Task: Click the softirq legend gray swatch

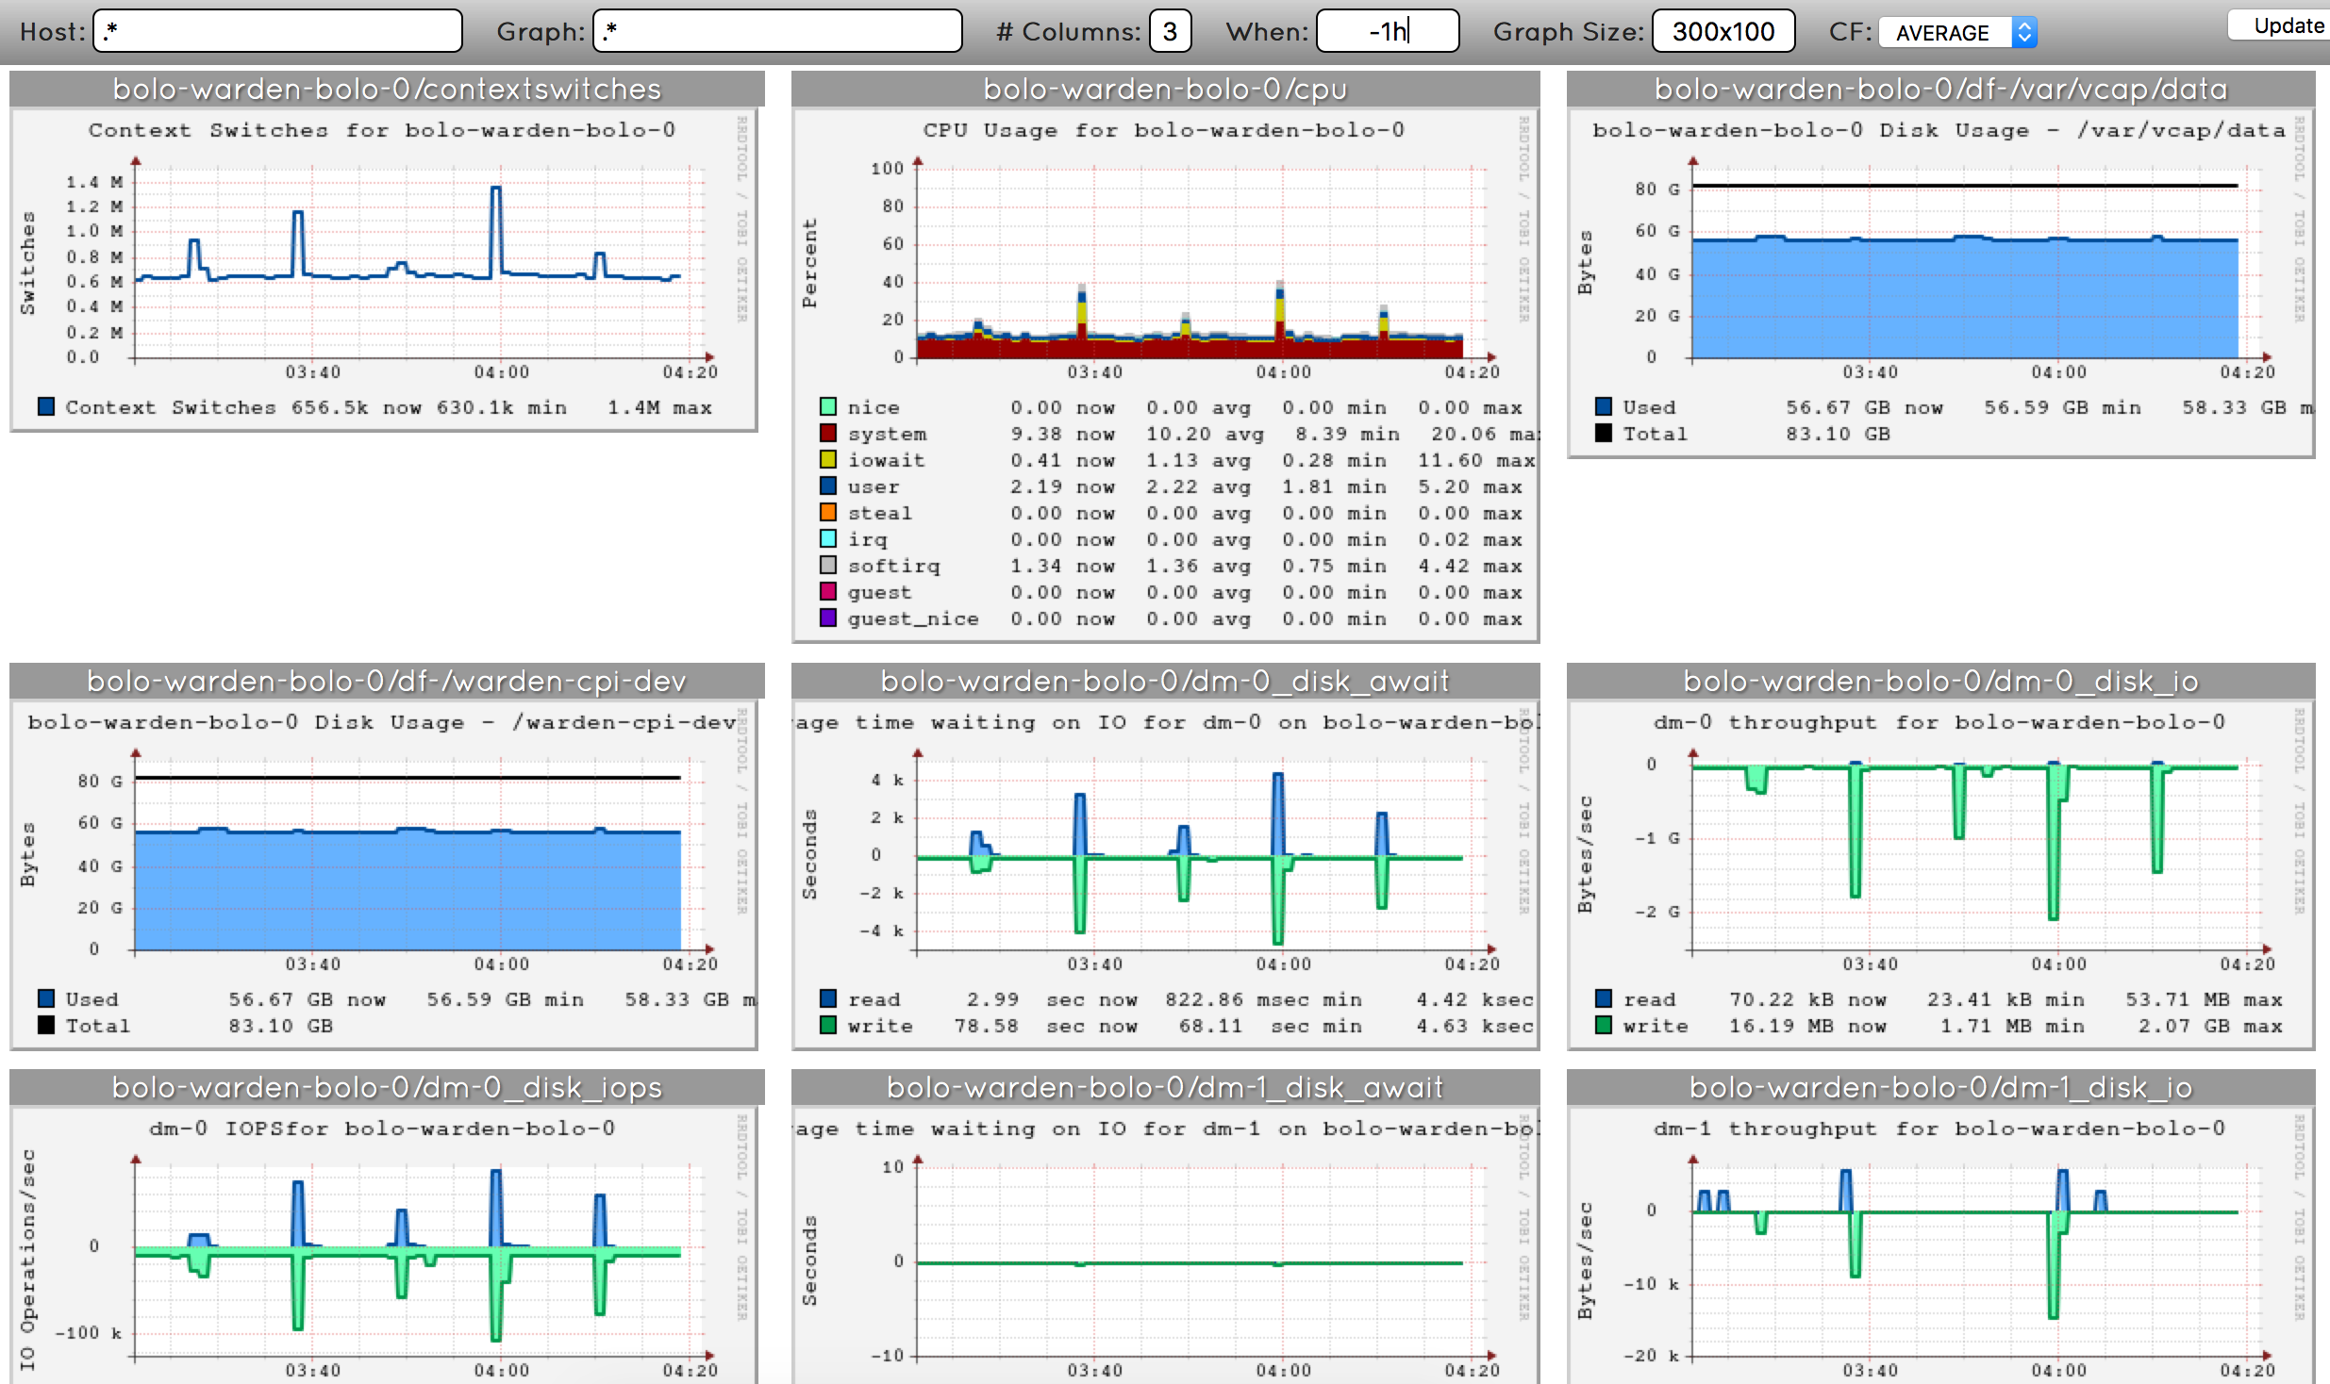Action: [828, 565]
